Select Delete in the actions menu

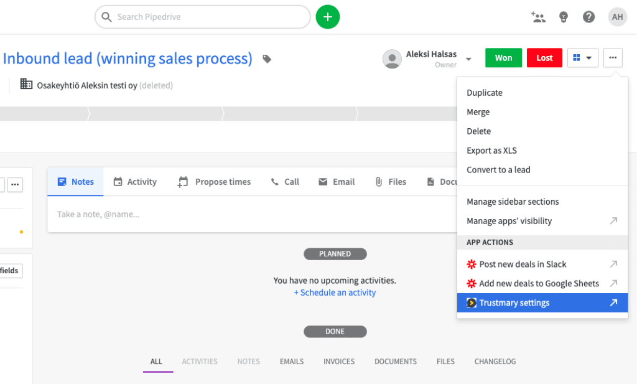point(542,131)
